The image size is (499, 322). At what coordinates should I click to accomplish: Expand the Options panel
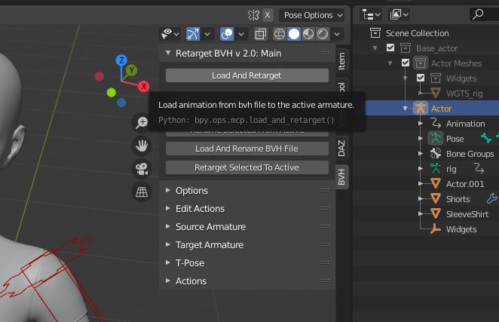[168, 191]
